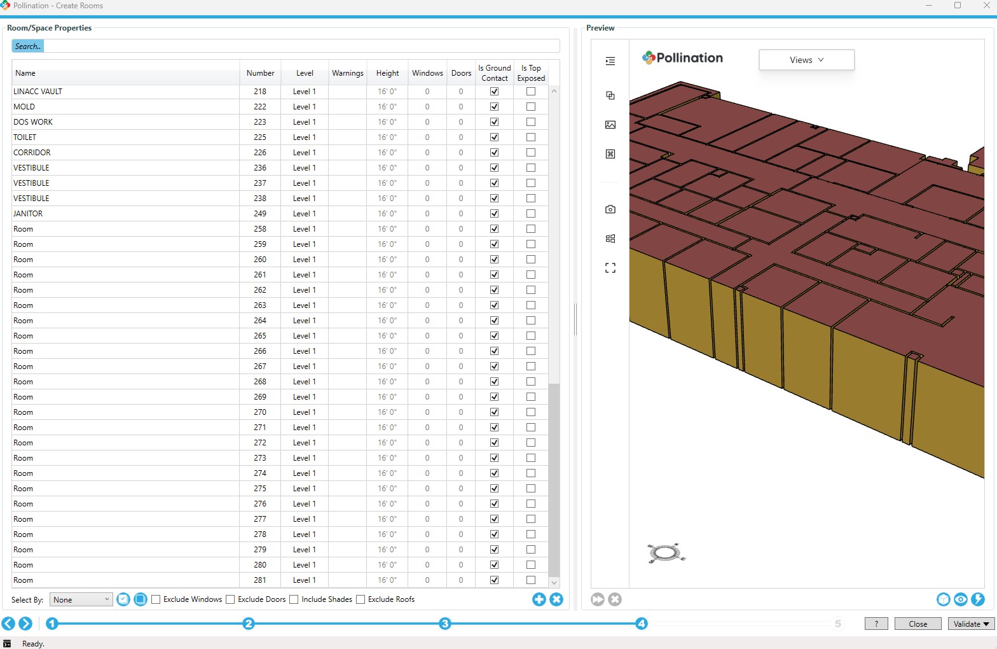Expand the Views dropdown in preview
This screenshot has width=997, height=649.
[806, 60]
